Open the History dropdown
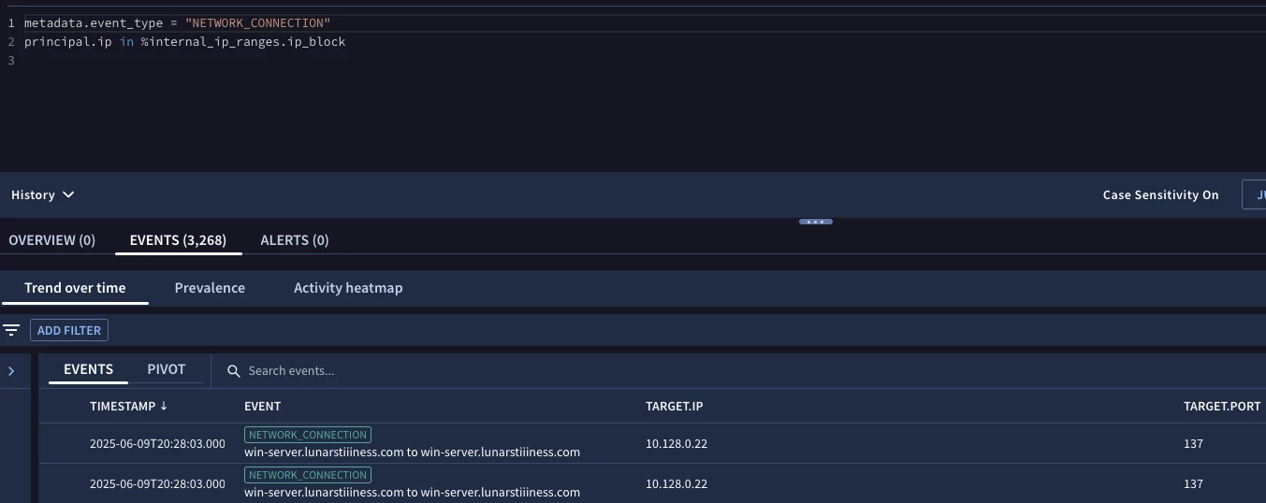Screen dimensions: 1266x503 (x=42, y=194)
